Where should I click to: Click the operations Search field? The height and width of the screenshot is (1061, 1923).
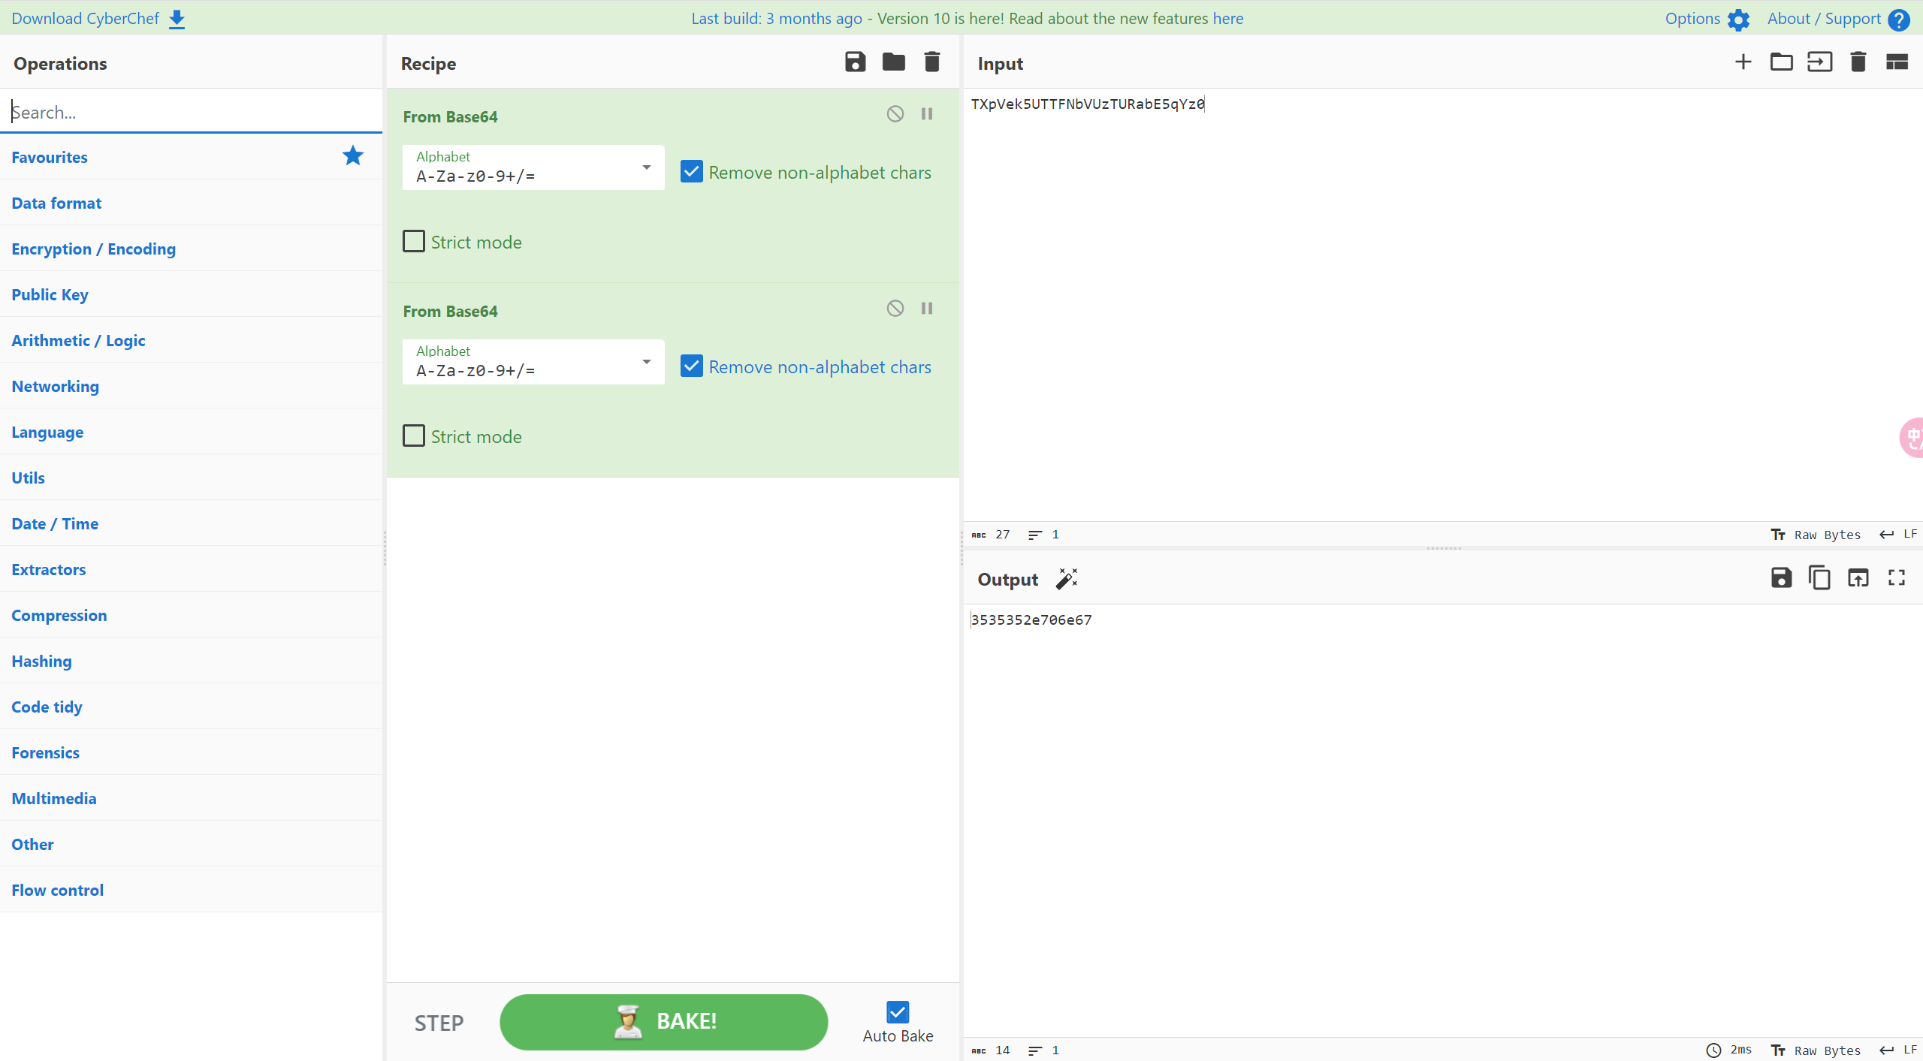coord(192,112)
